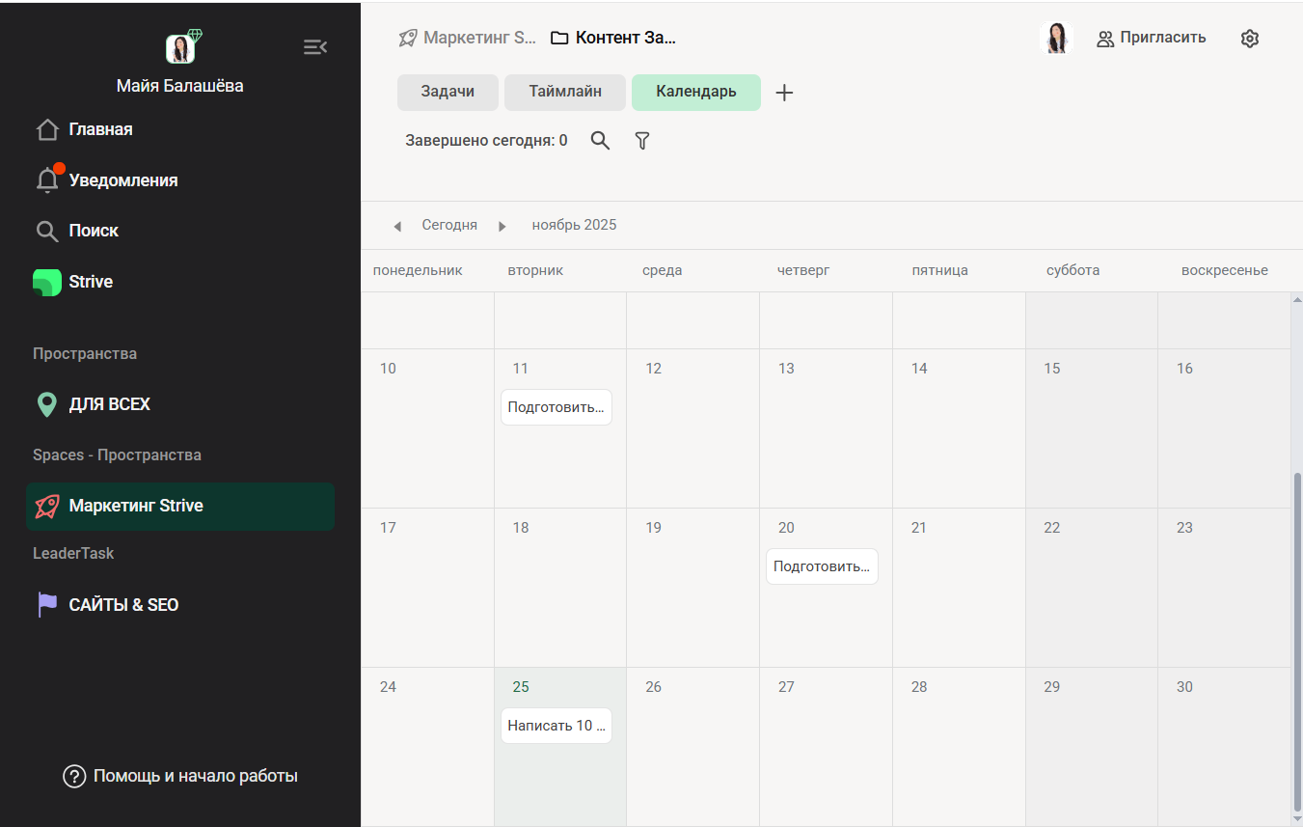The height and width of the screenshot is (827, 1303).
Task: Switch to the Задачи tab
Action: pyautogui.click(x=448, y=93)
